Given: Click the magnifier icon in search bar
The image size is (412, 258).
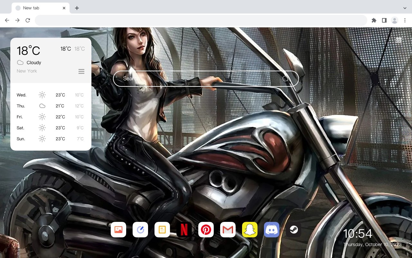Looking at the screenshot, I should (x=285, y=78).
